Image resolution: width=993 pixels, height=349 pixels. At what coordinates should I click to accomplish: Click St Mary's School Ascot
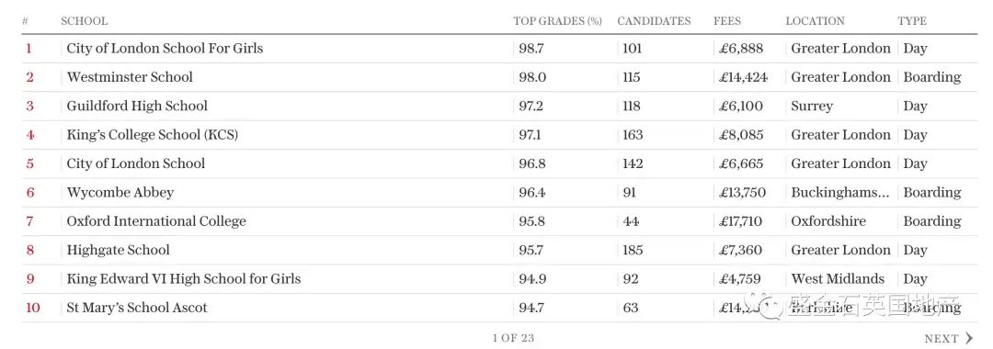point(137,308)
